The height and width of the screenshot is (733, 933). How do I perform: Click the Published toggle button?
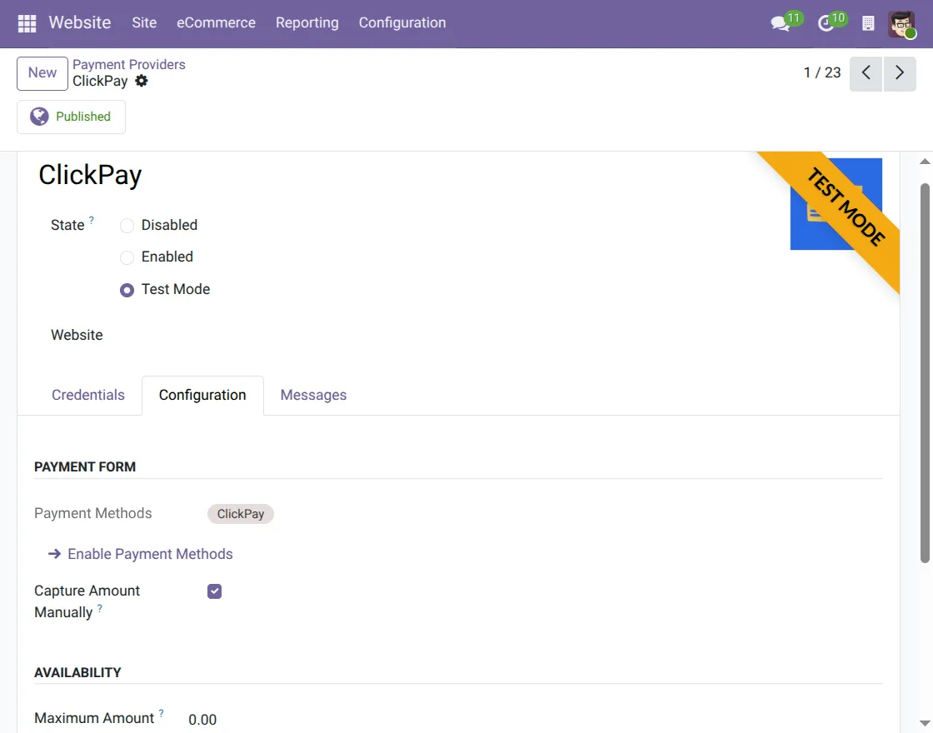click(72, 117)
